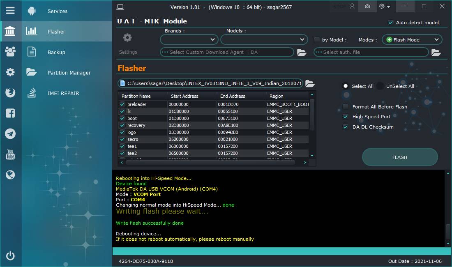Open the Backup menu item
The width and height of the screenshot is (452, 267).
(x=56, y=52)
